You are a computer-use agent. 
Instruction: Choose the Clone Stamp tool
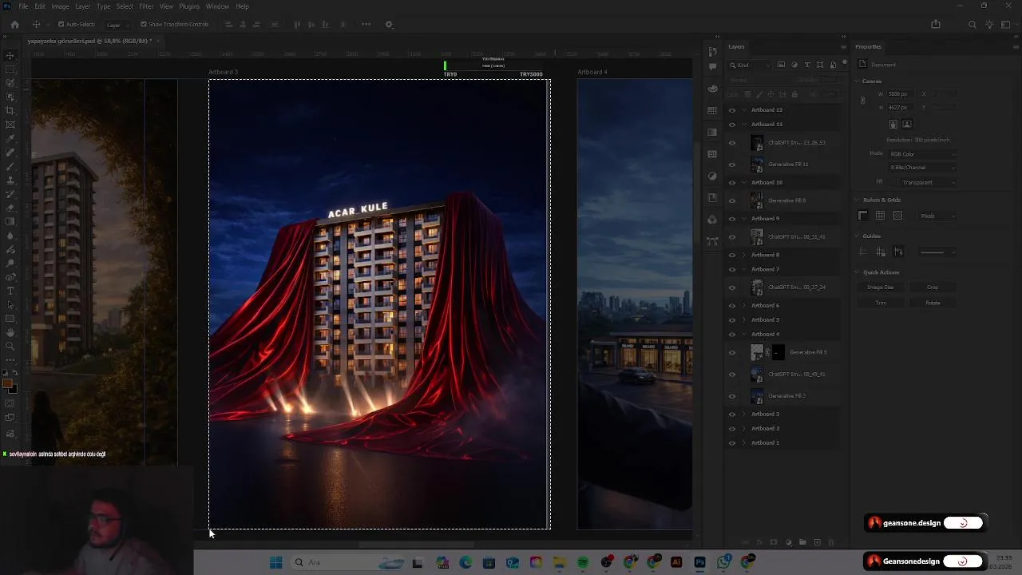10,180
